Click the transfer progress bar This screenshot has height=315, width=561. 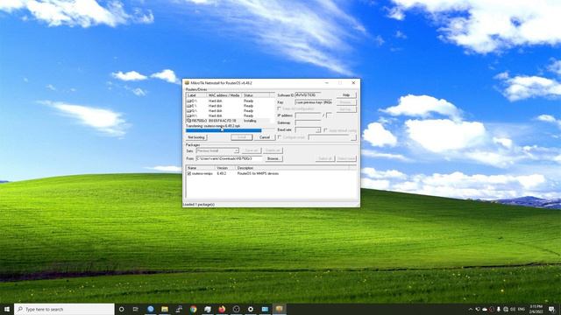(230, 130)
